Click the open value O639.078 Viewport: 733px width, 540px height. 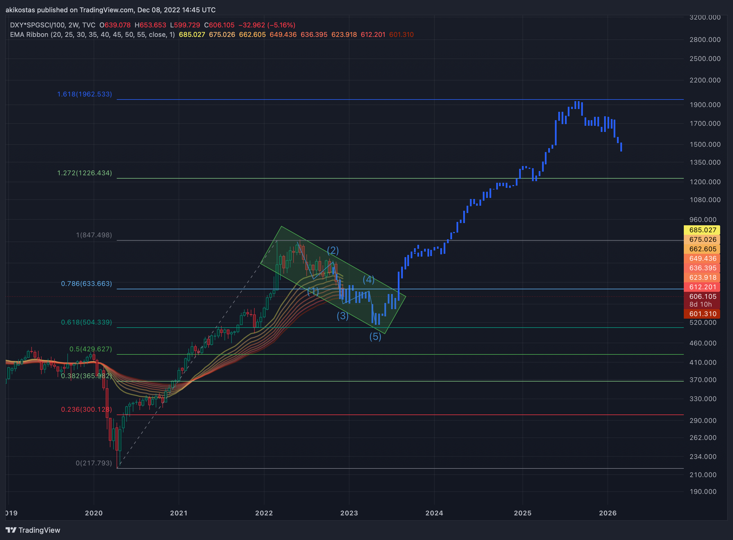click(x=115, y=25)
